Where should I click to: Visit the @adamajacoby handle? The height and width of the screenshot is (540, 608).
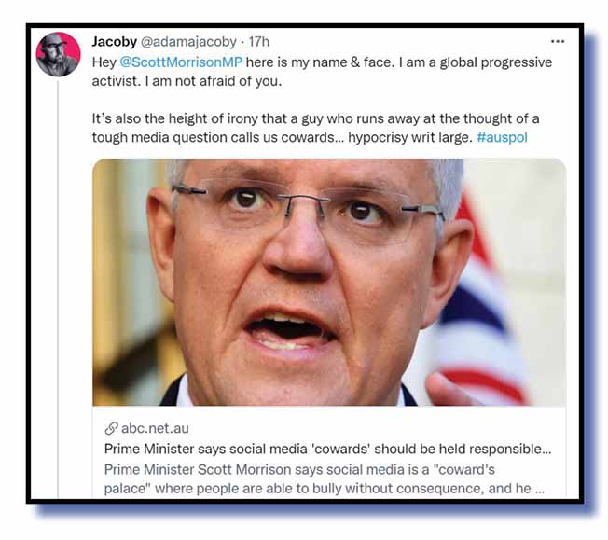(x=188, y=42)
